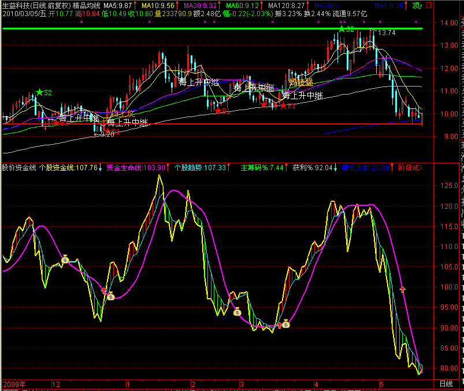This screenshot has width=464, height=391.
Task: Click the red B1 star beside the 9.20 low
Action: (108, 131)
